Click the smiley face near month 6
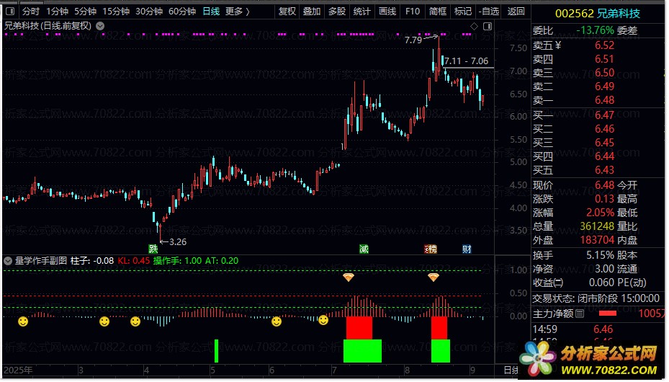The height and width of the screenshot is (382, 669). click(x=277, y=321)
